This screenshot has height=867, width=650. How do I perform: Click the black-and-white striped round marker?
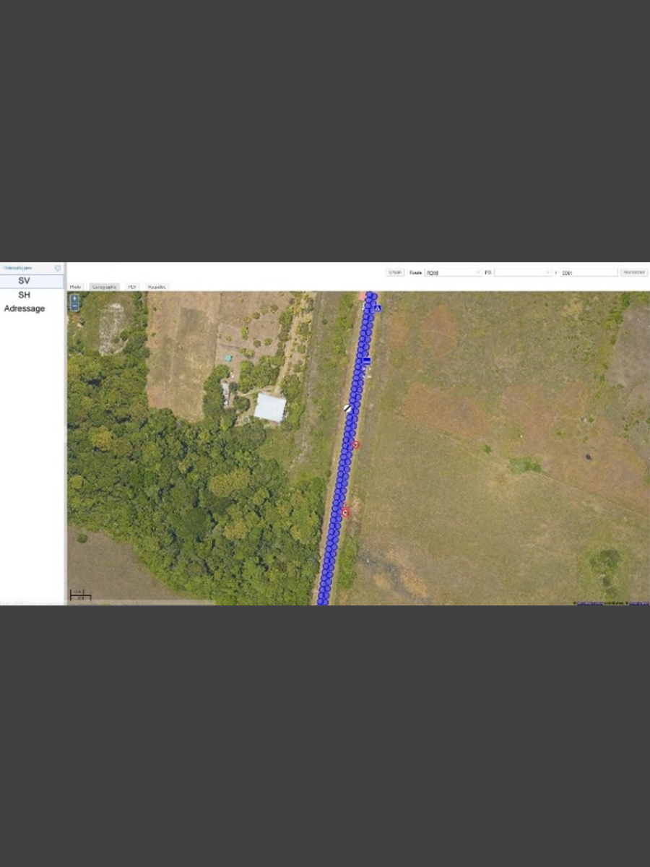348,408
